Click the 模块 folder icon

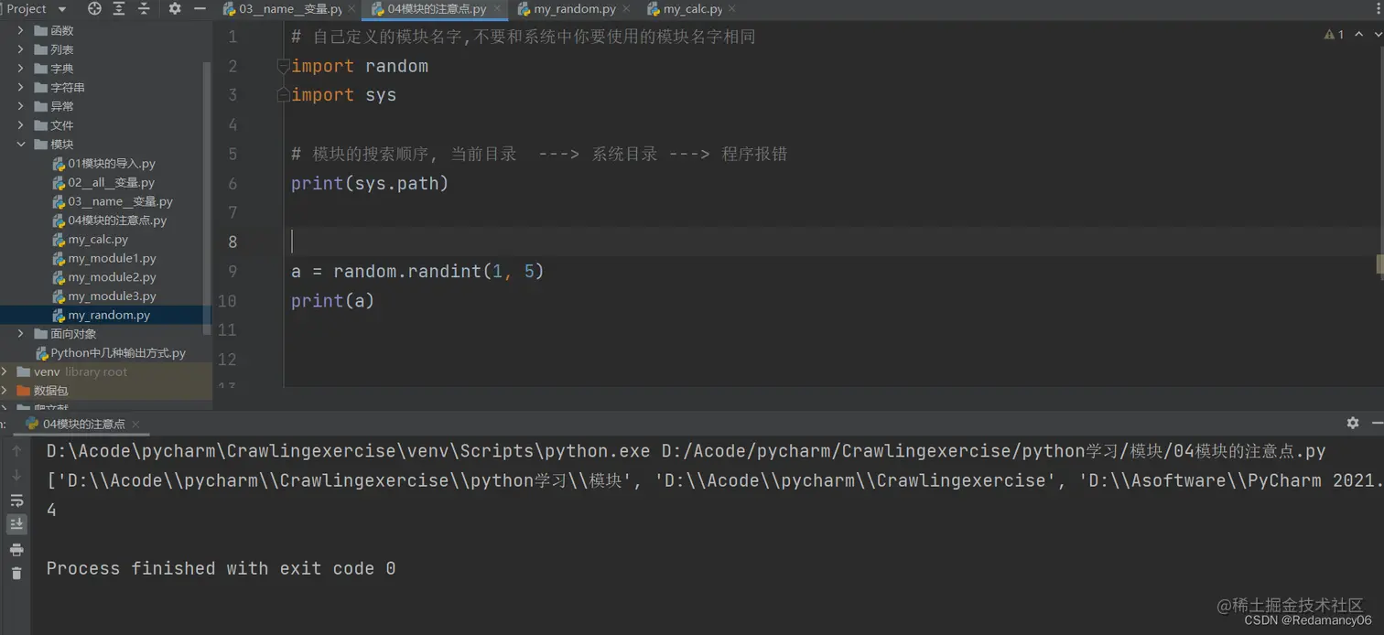(40, 145)
